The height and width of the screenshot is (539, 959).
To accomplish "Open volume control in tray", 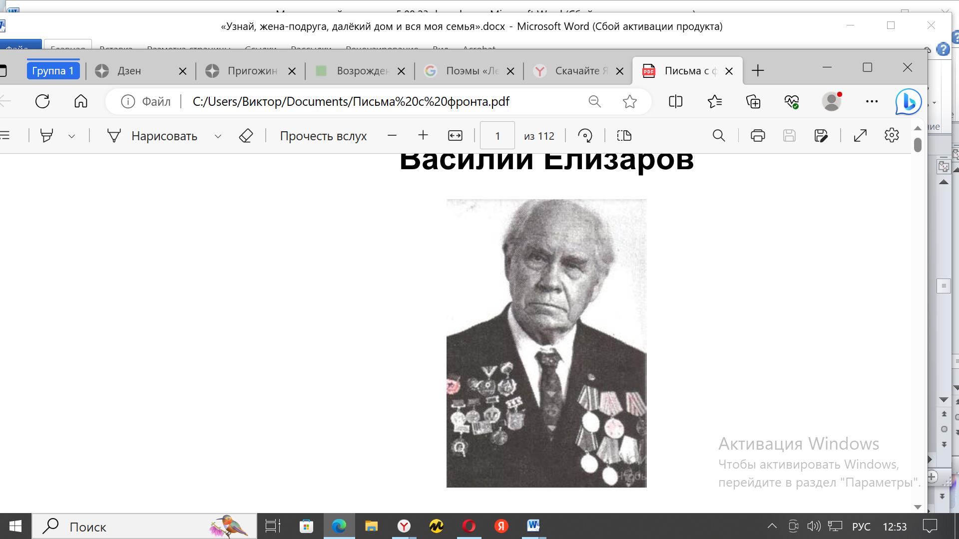I will tap(814, 526).
